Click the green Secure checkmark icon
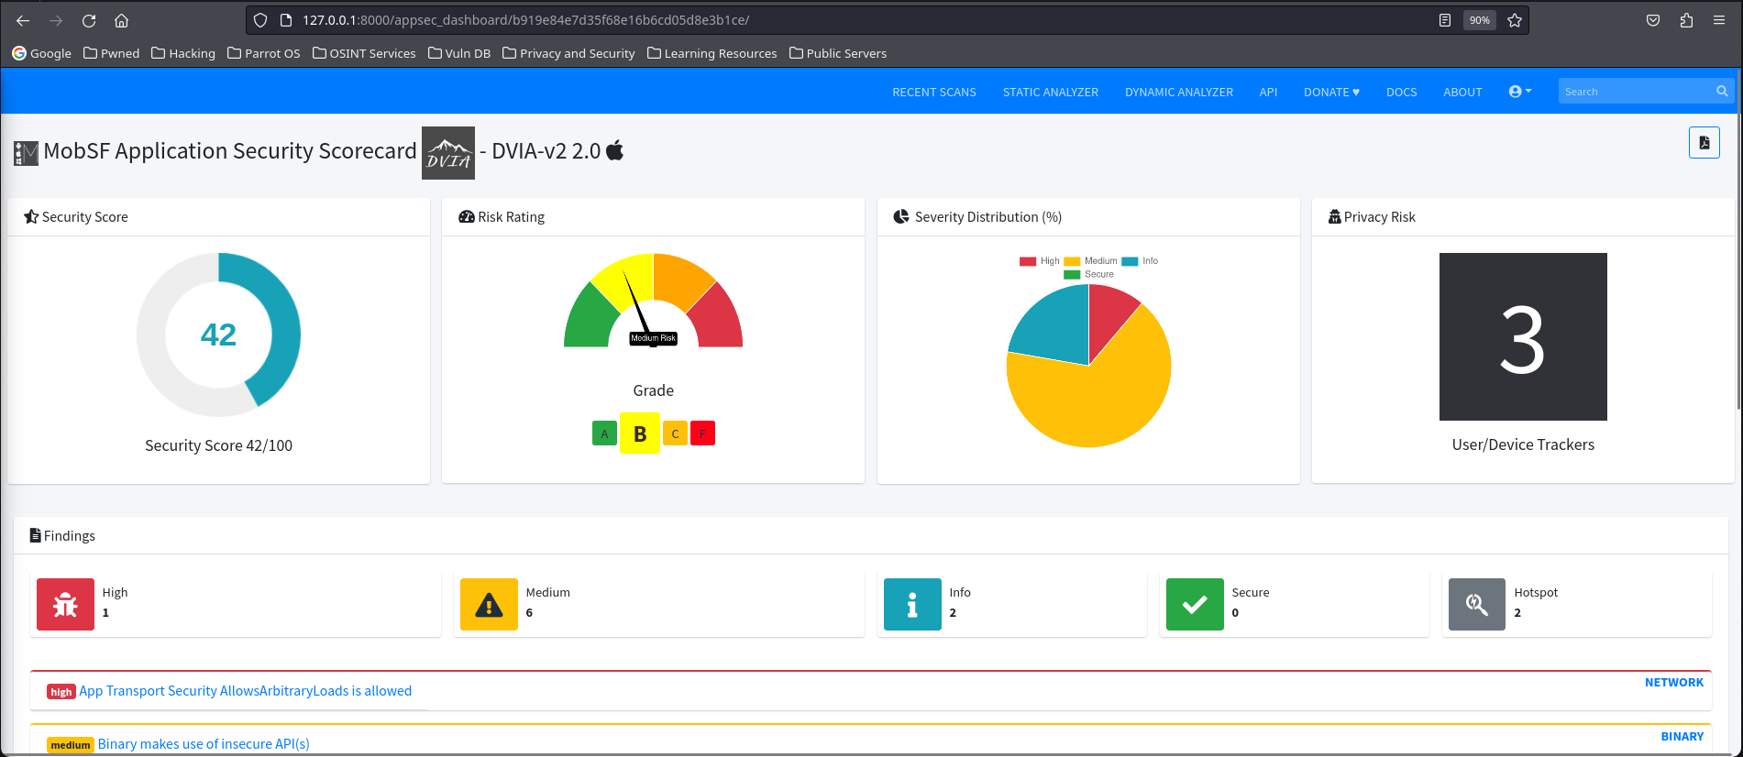Viewport: 1743px width, 757px height. tap(1195, 605)
